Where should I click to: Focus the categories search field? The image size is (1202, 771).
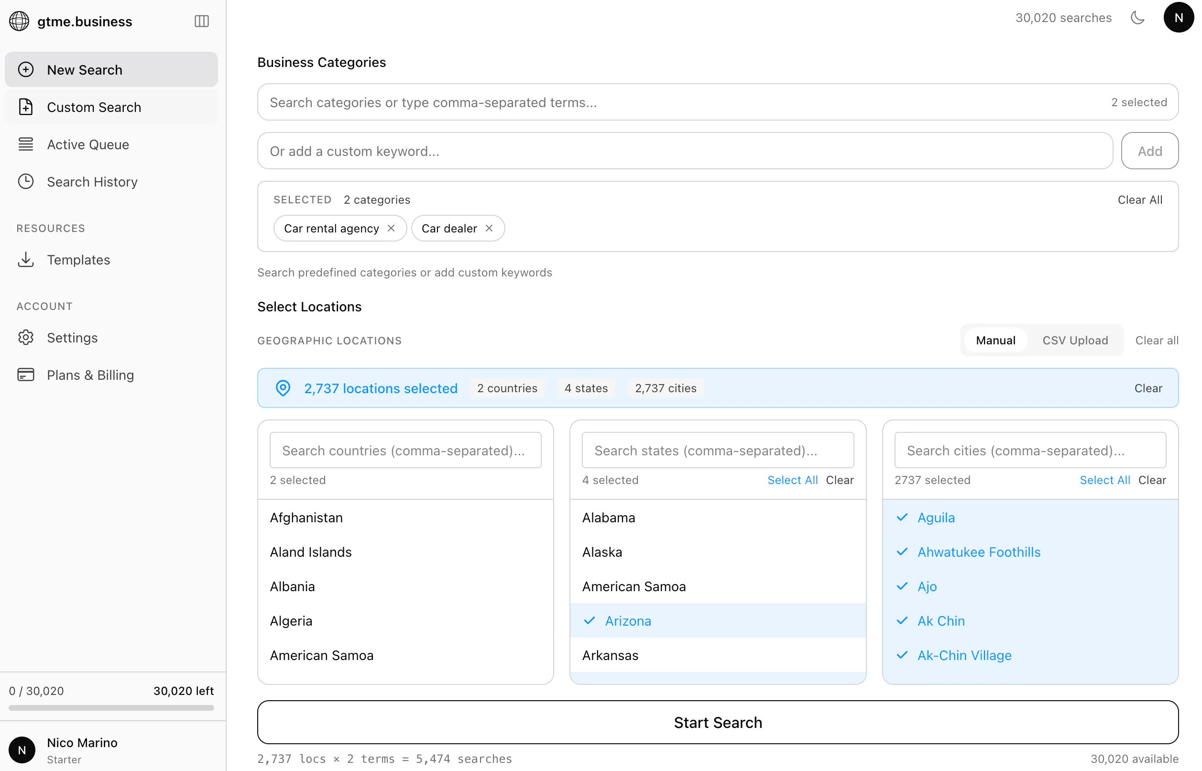[718, 102]
